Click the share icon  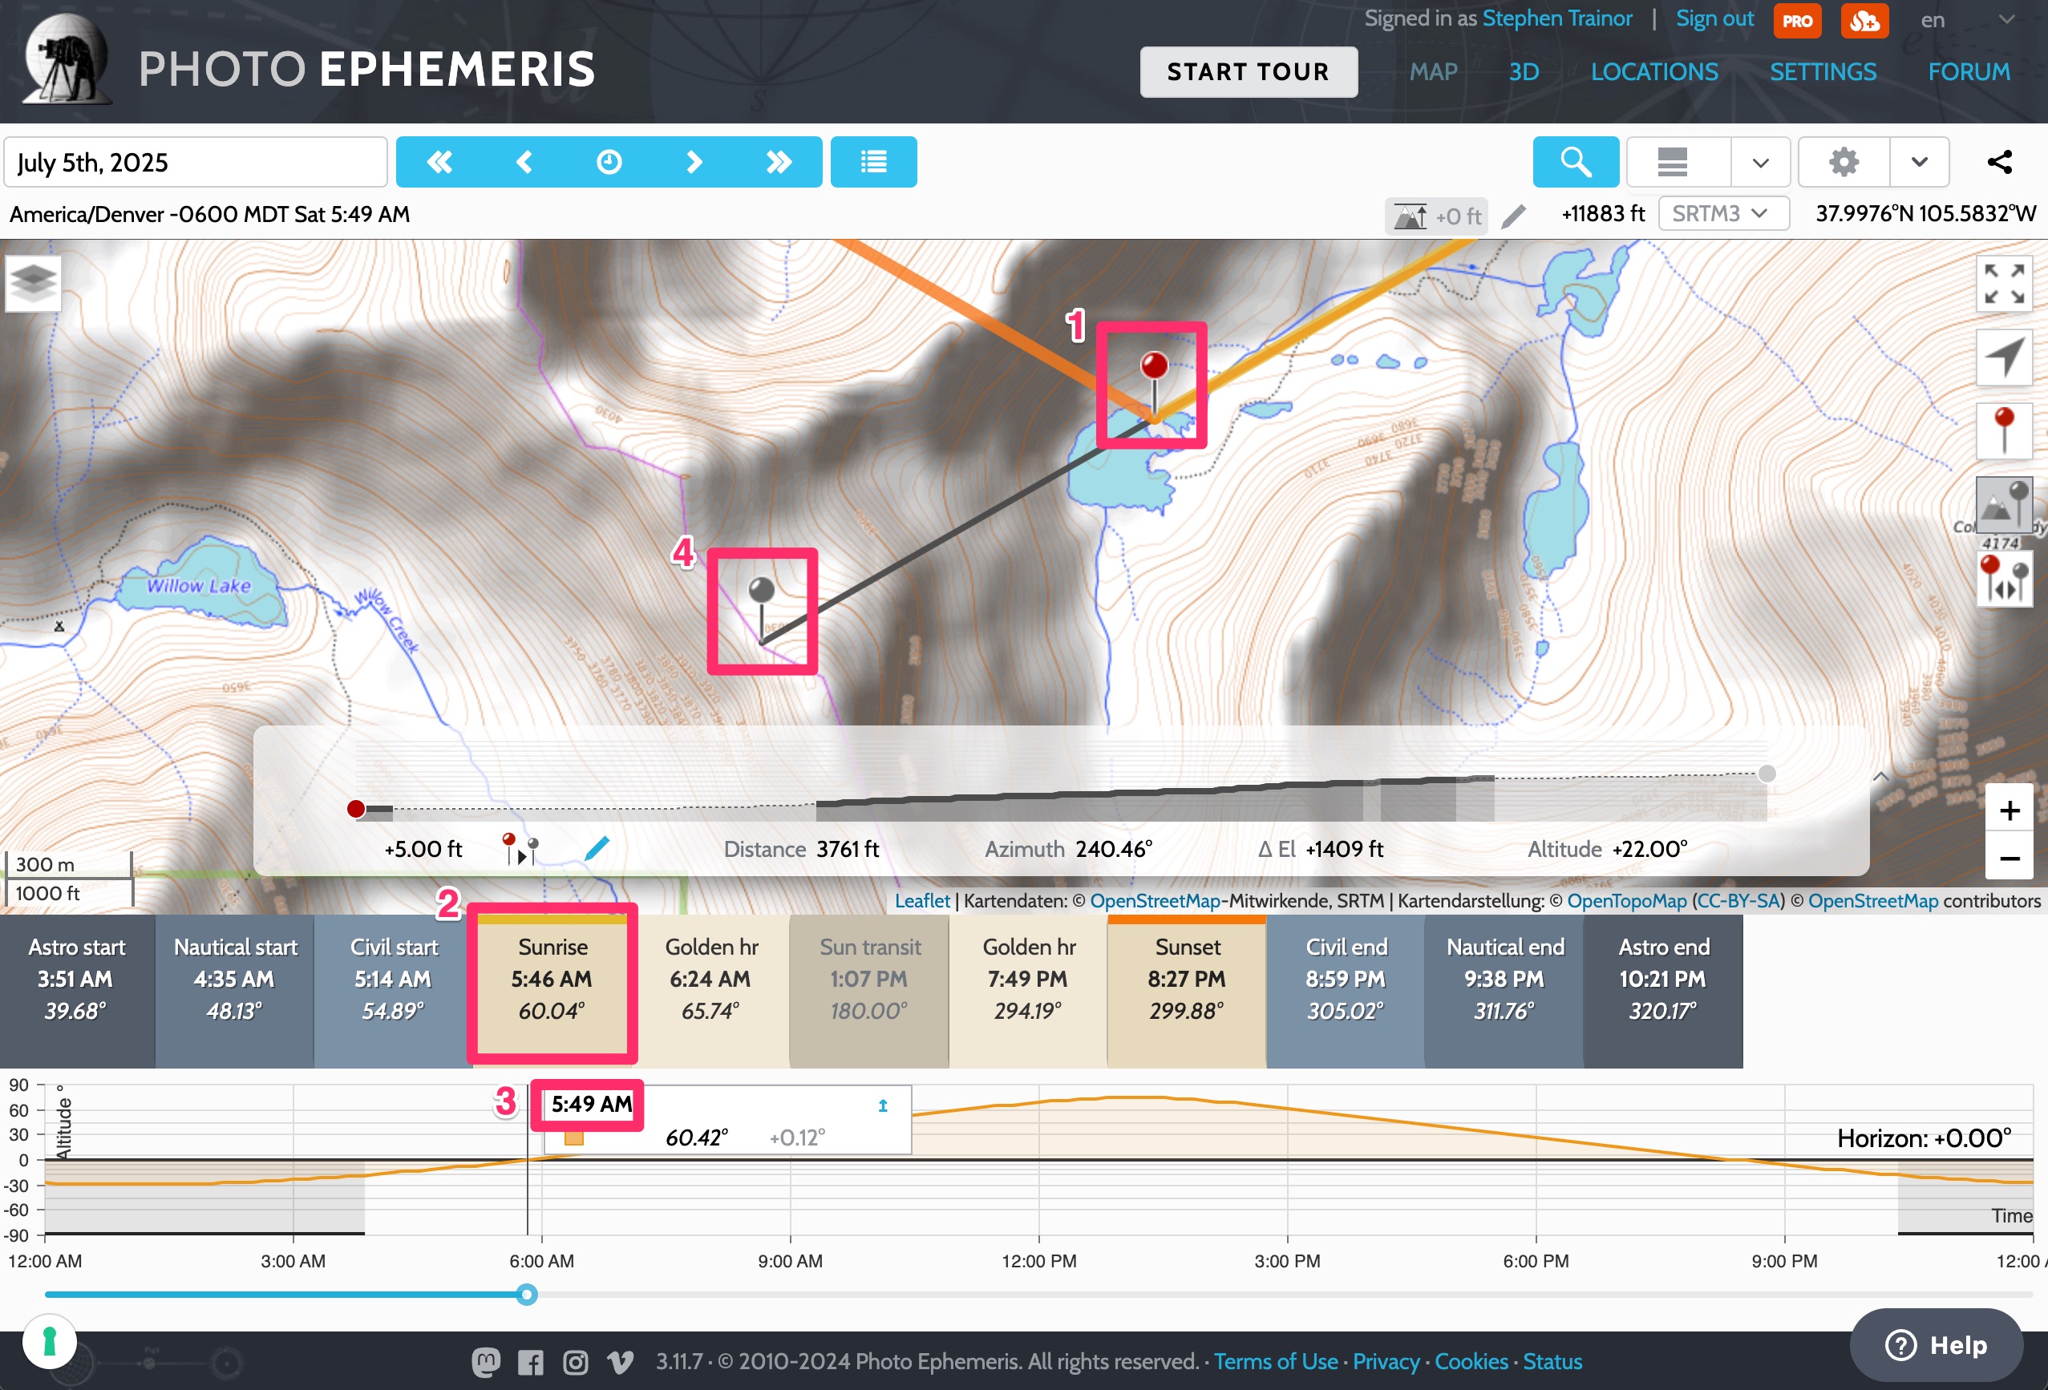click(2000, 162)
